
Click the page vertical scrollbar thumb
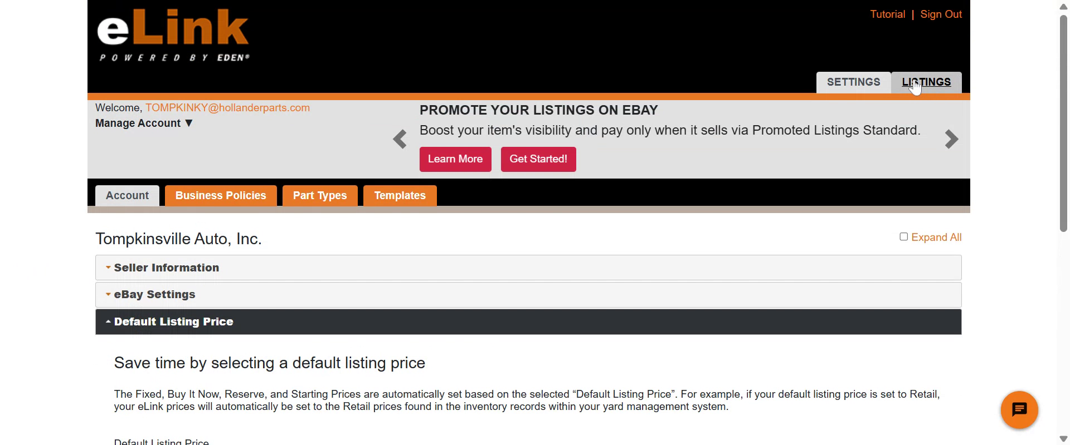tap(1063, 122)
